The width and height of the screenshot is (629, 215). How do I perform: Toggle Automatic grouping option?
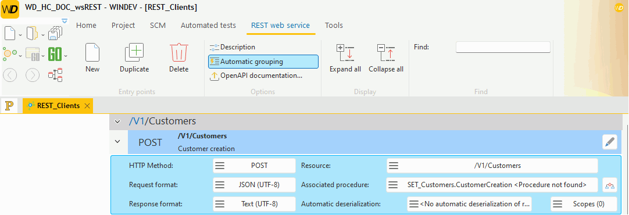[263, 62]
